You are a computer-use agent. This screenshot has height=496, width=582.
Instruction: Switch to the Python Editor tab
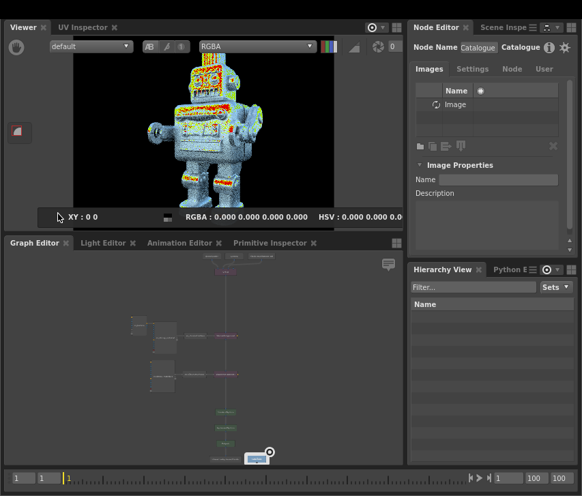pos(510,270)
